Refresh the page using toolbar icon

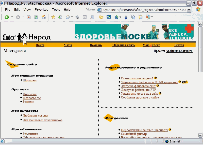pos(36,17)
